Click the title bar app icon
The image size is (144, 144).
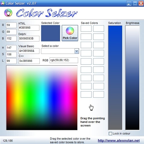pos(2,3)
